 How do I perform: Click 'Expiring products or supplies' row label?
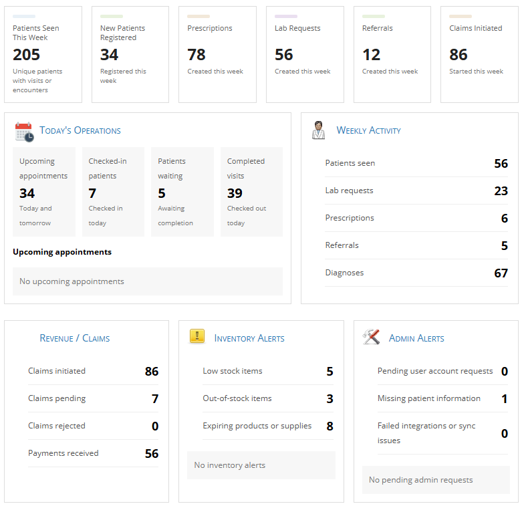point(257,426)
